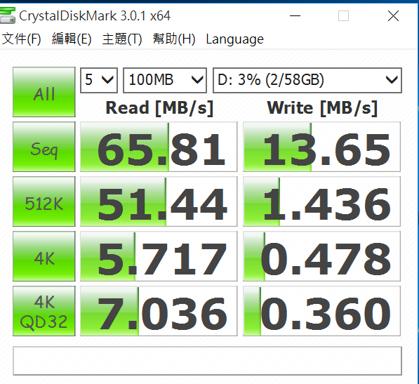Click the CrystalDiskMark app icon in title bar
419x384 pixels.
[8, 15]
